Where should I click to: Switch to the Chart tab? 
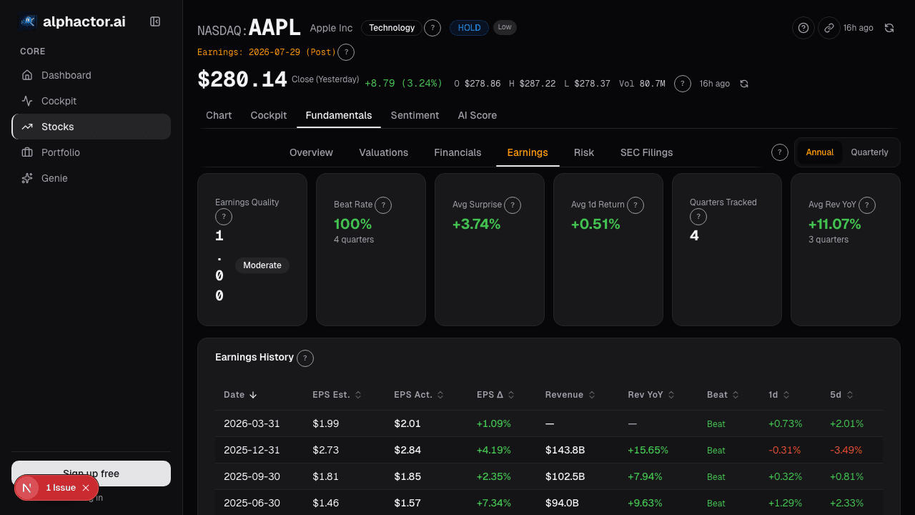click(219, 115)
